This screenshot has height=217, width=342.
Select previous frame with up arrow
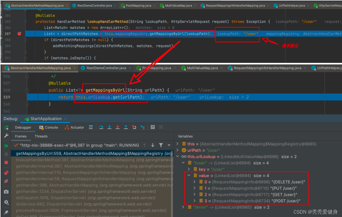click(144, 145)
